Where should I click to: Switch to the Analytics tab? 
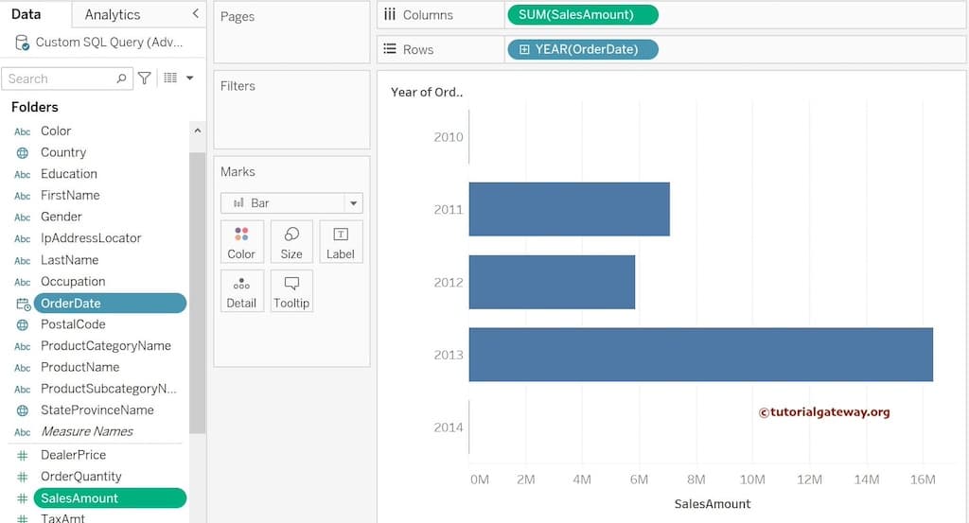click(112, 14)
